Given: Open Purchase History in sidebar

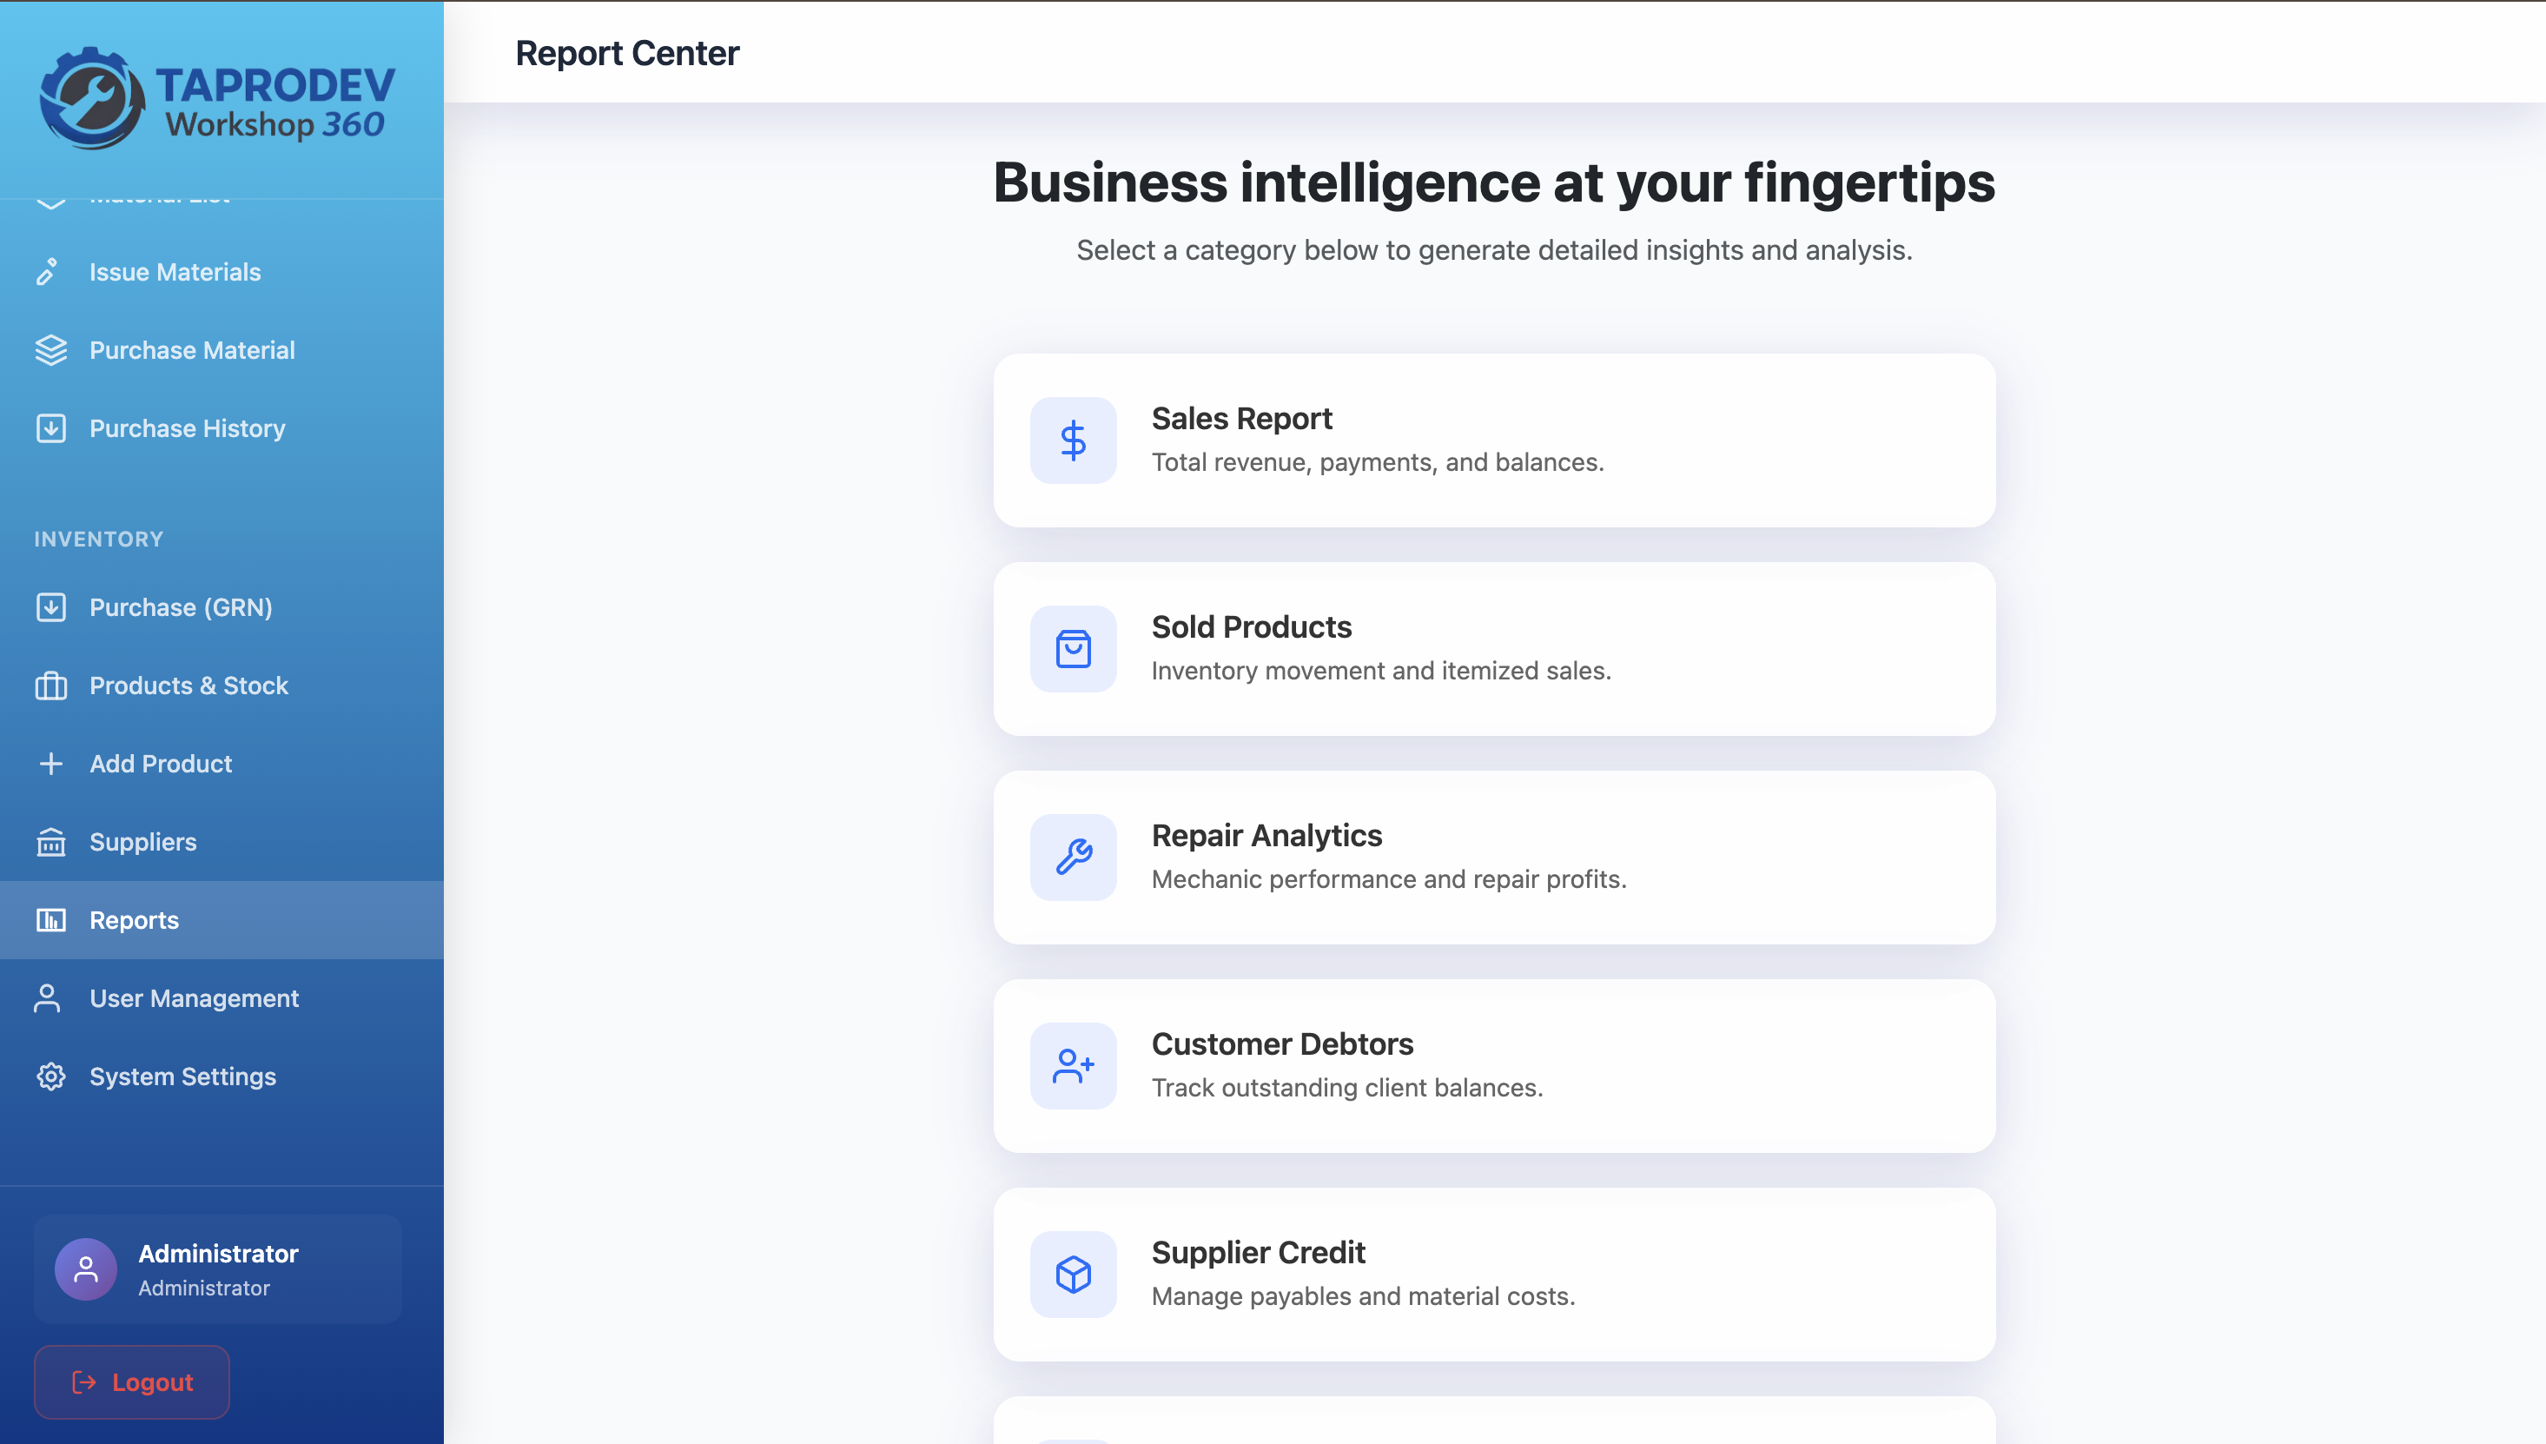Looking at the screenshot, I should (187, 428).
